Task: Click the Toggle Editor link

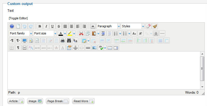Action: pos(18,18)
